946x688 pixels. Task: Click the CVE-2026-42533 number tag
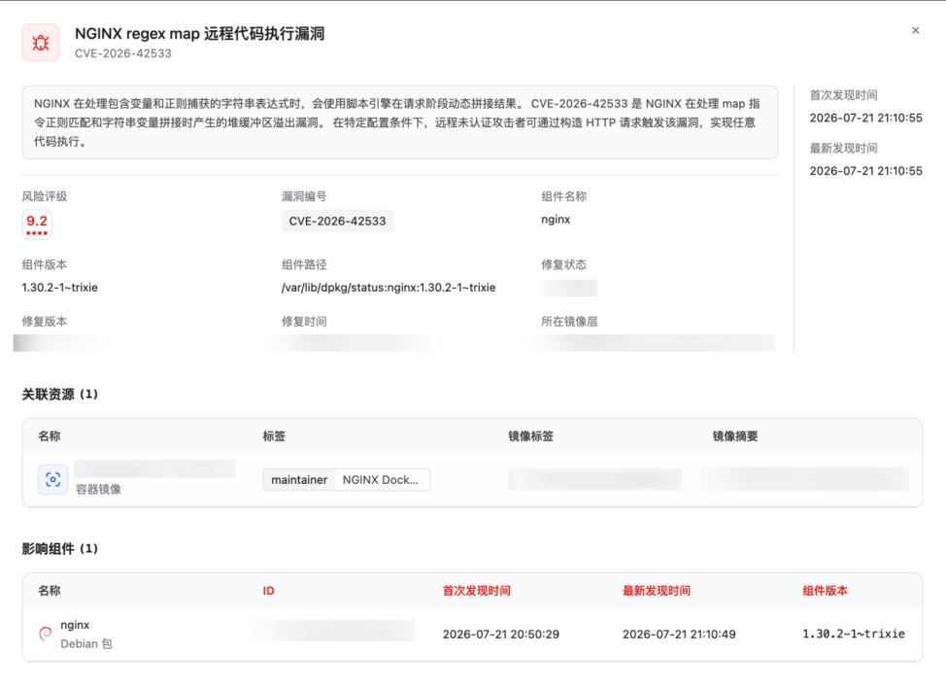(x=337, y=221)
